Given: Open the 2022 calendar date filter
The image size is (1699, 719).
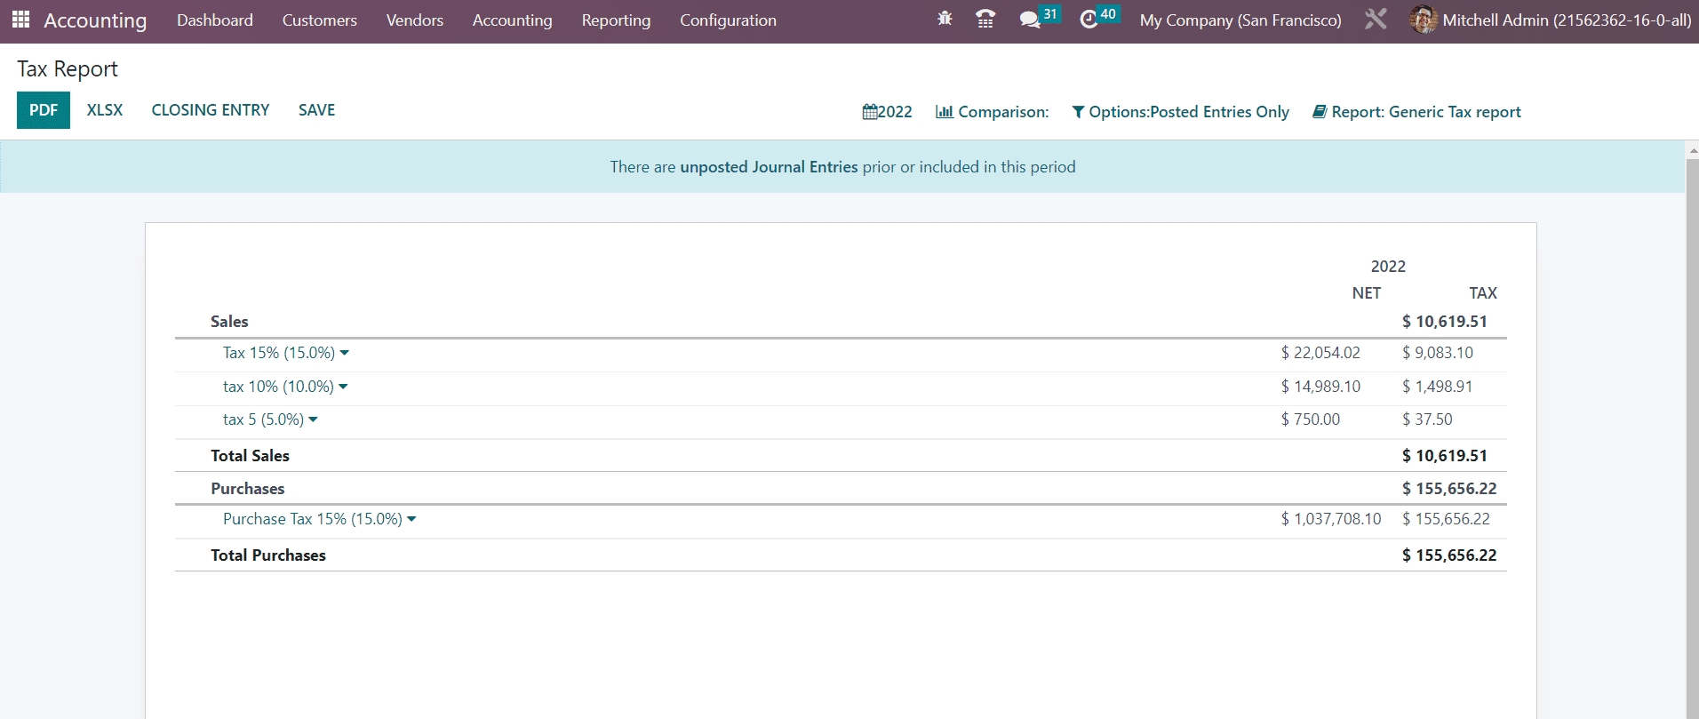Looking at the screenshot, I should click(887, 112).
